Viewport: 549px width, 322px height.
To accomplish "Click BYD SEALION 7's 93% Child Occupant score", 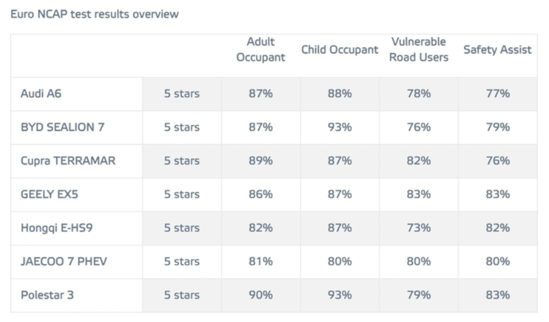I will (x=339, y=127).
